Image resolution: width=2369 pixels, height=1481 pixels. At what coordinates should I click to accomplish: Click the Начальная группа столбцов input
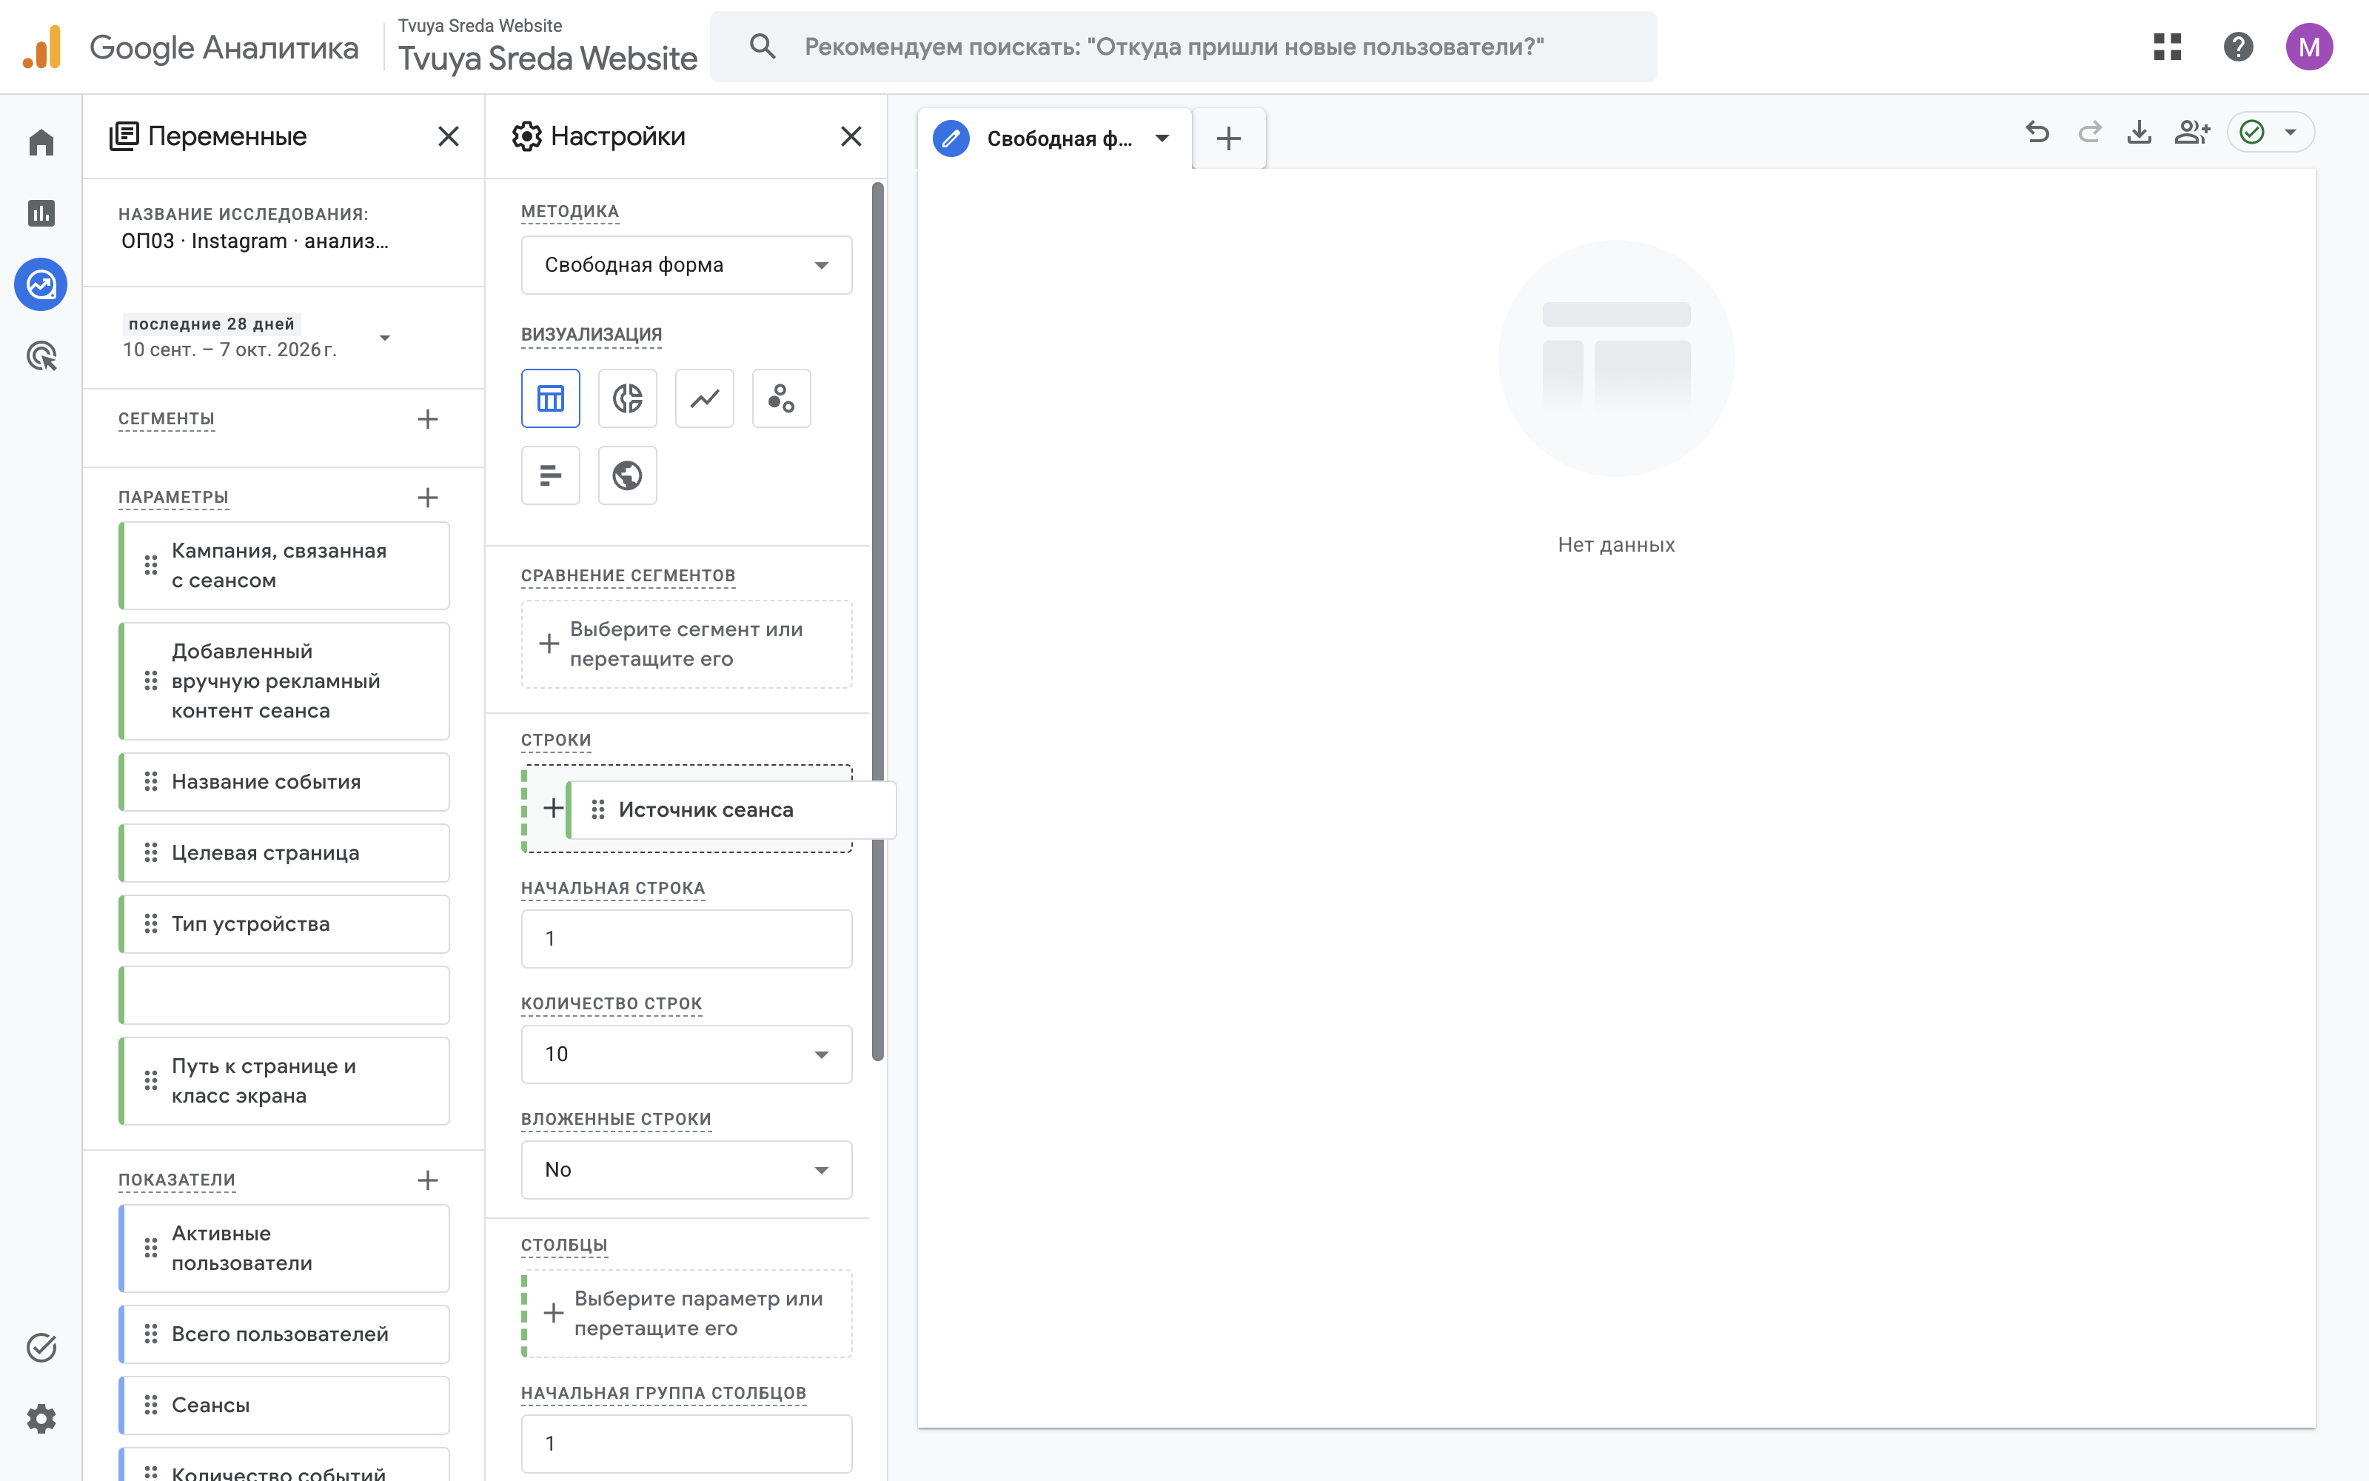pyautogui.click(x=686, y=1442)
